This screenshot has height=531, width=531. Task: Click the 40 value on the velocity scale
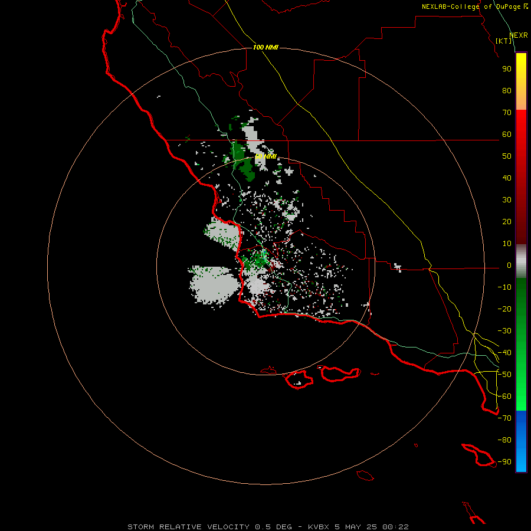[x=507, y=178]
